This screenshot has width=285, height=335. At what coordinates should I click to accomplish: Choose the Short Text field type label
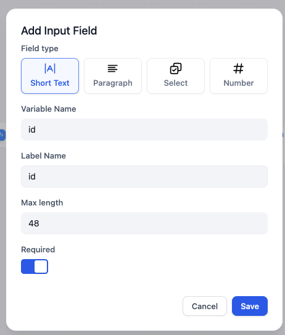(50, 83)
